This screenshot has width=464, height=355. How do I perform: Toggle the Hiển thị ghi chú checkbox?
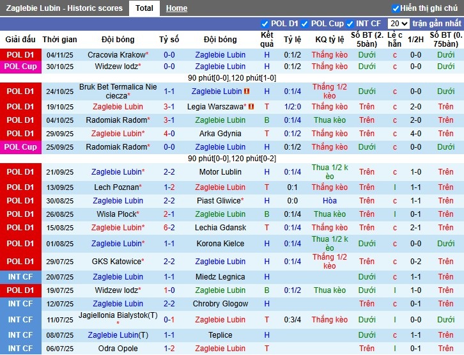396,8
